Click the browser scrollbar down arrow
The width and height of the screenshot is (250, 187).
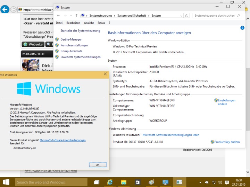tap(248, 172)
